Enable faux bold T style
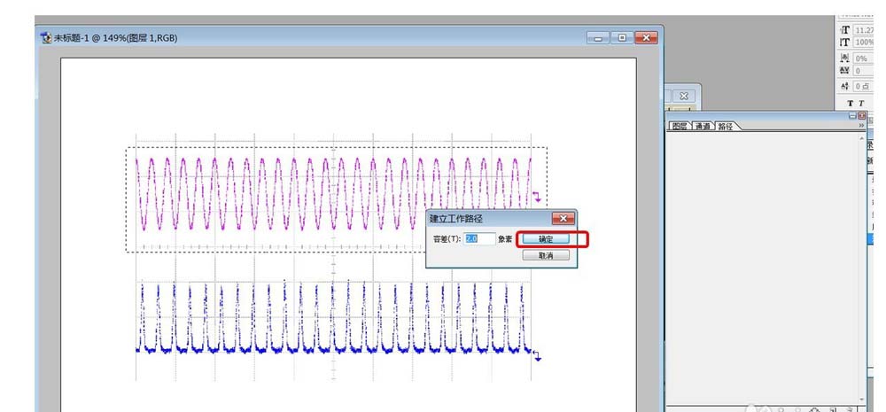Image resolution: width=886 pixels, height=412 pixels. coord(850,104)
